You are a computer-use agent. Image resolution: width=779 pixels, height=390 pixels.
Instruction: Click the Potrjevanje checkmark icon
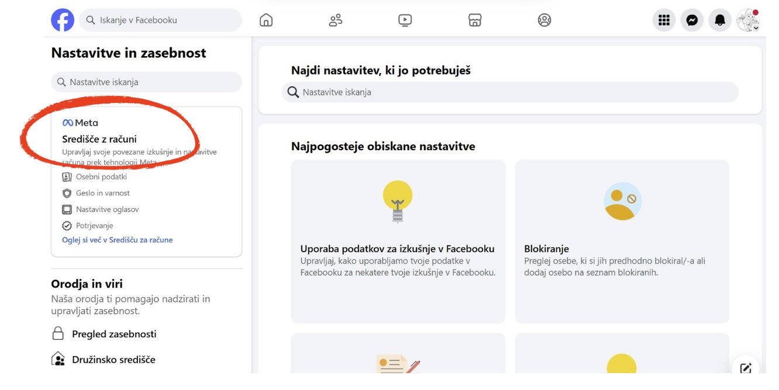[x=67, y=226]
